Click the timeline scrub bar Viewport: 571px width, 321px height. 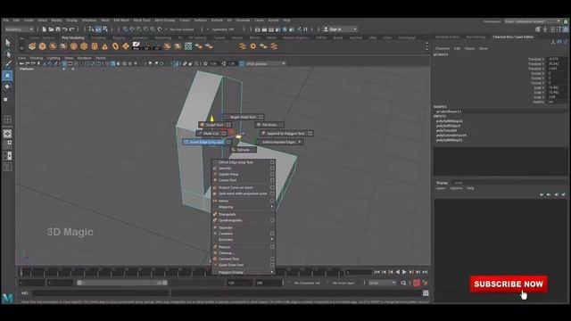coord(180,272)
